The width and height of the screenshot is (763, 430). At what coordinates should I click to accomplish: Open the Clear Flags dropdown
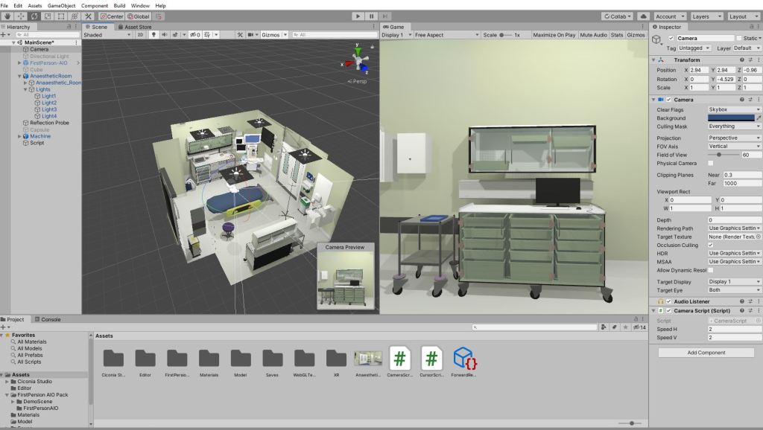[x=733, y=109]
